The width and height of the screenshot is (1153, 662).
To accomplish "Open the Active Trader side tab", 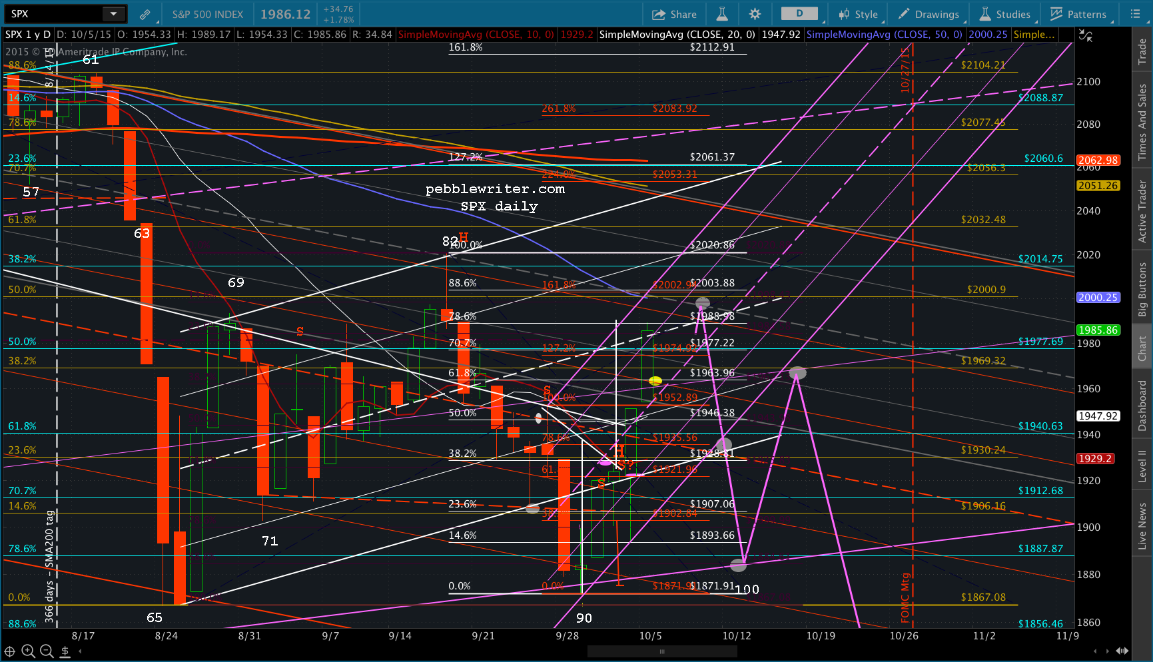I will (1142, 211).
